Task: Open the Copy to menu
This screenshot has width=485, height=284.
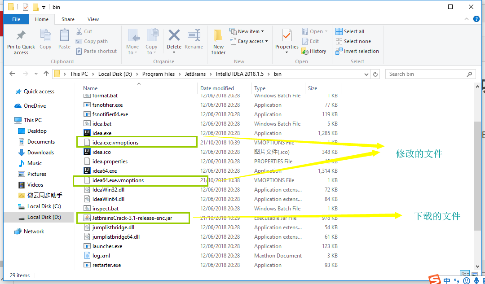Action: tap(151, 42)
